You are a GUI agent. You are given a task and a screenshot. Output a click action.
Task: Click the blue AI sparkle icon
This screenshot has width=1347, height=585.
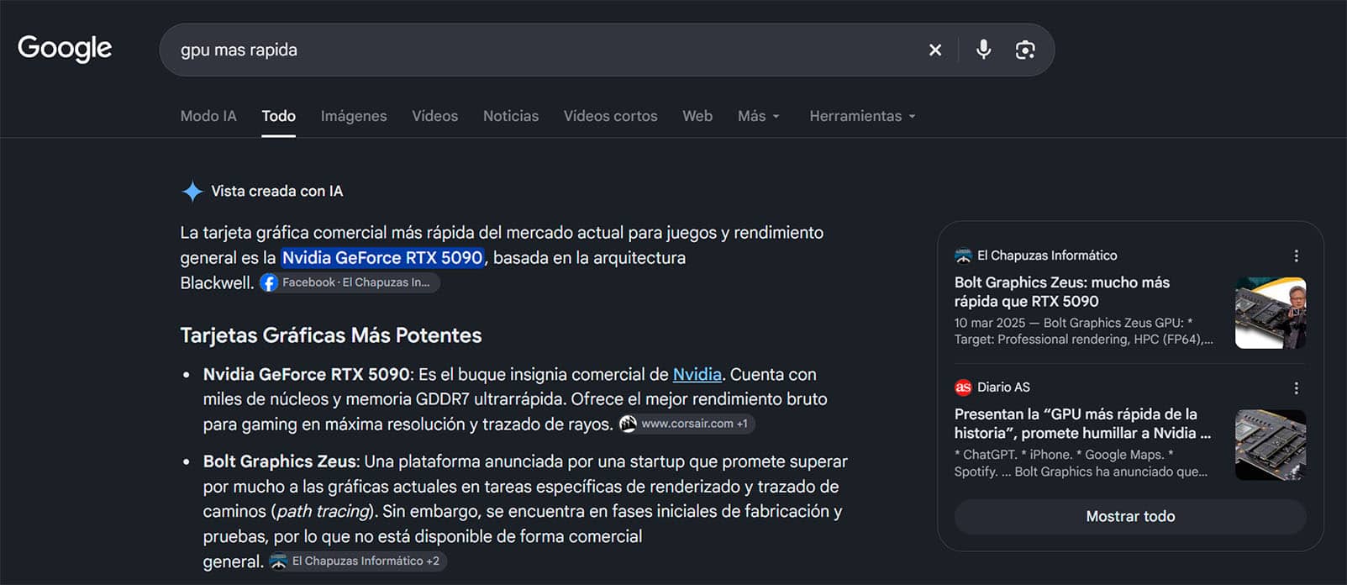click(x=192, y=192)
